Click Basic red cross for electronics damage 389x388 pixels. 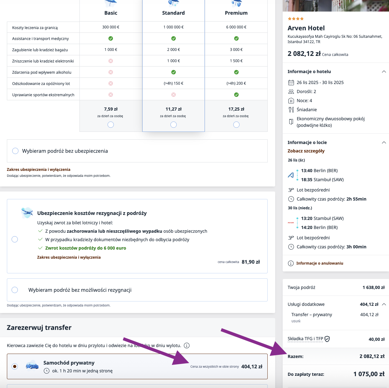point(111,61)
